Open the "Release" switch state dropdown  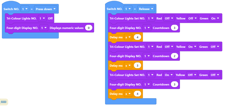pyautogui.click(x=146, y=9)
